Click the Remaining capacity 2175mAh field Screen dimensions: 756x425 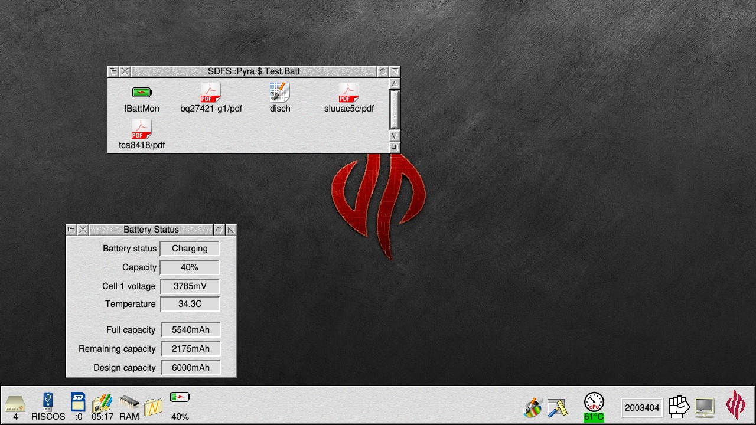click(x=190, y=349)
